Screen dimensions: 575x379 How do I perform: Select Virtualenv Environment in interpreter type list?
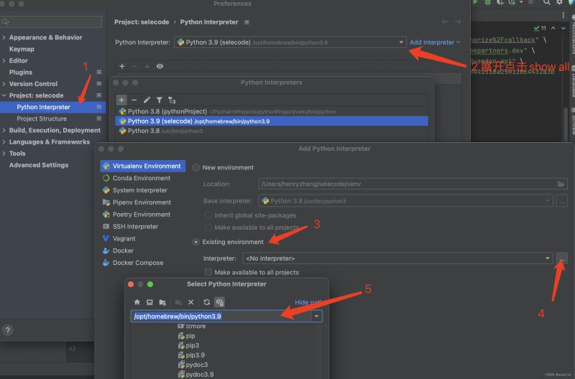point(142,166)
